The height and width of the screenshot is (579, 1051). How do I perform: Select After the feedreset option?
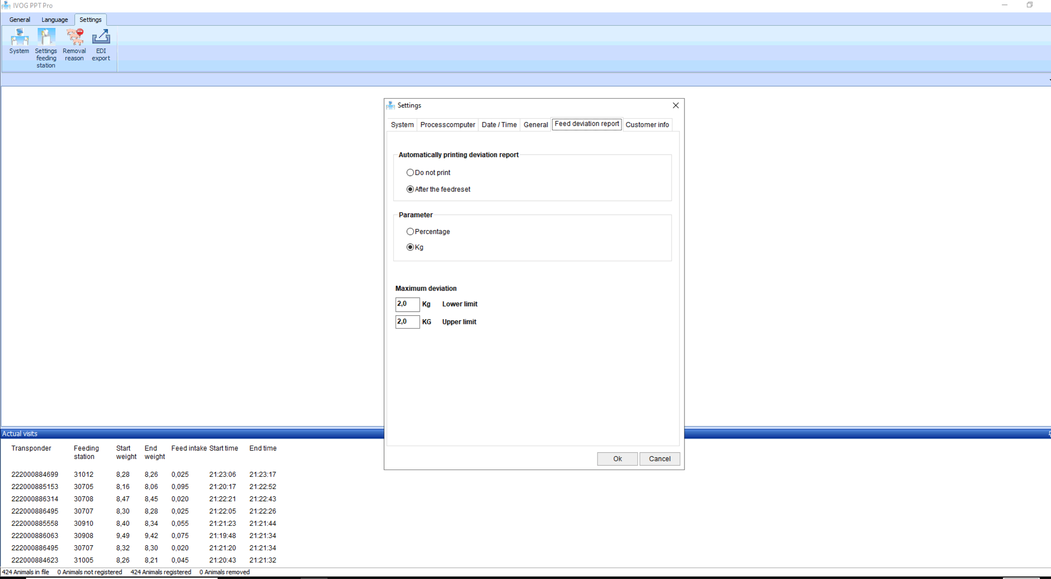click(x=438, y=189)
